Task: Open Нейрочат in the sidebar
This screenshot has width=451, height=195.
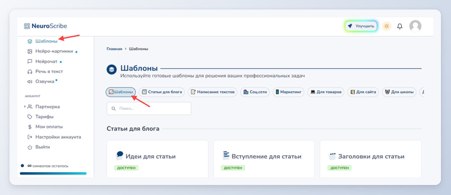Action: (x=47, y=62)
